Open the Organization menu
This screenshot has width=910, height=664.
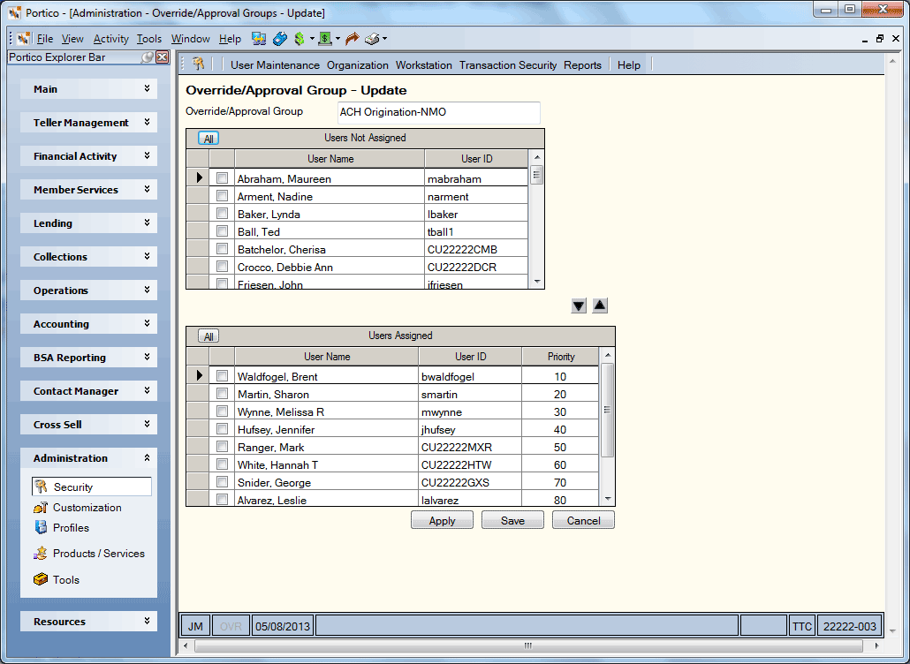[x=358, y=65]
